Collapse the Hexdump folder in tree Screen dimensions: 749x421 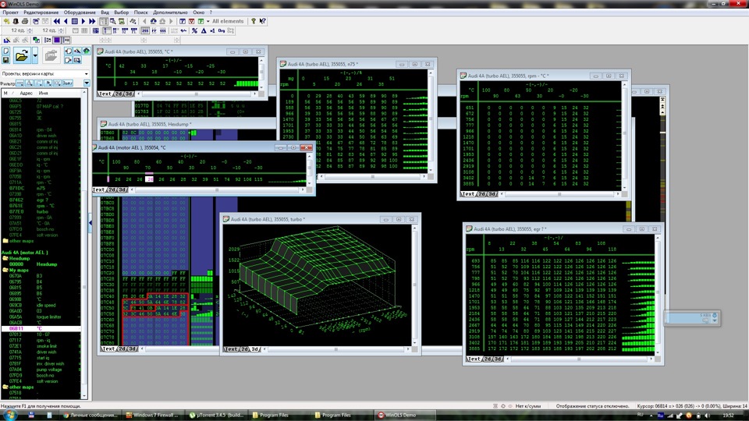click(x=5, y=258)
